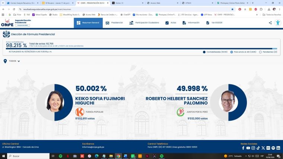Open the Resumen General tab
The height and width of the screenshot is (159, 283).
[x=88, y=23]
